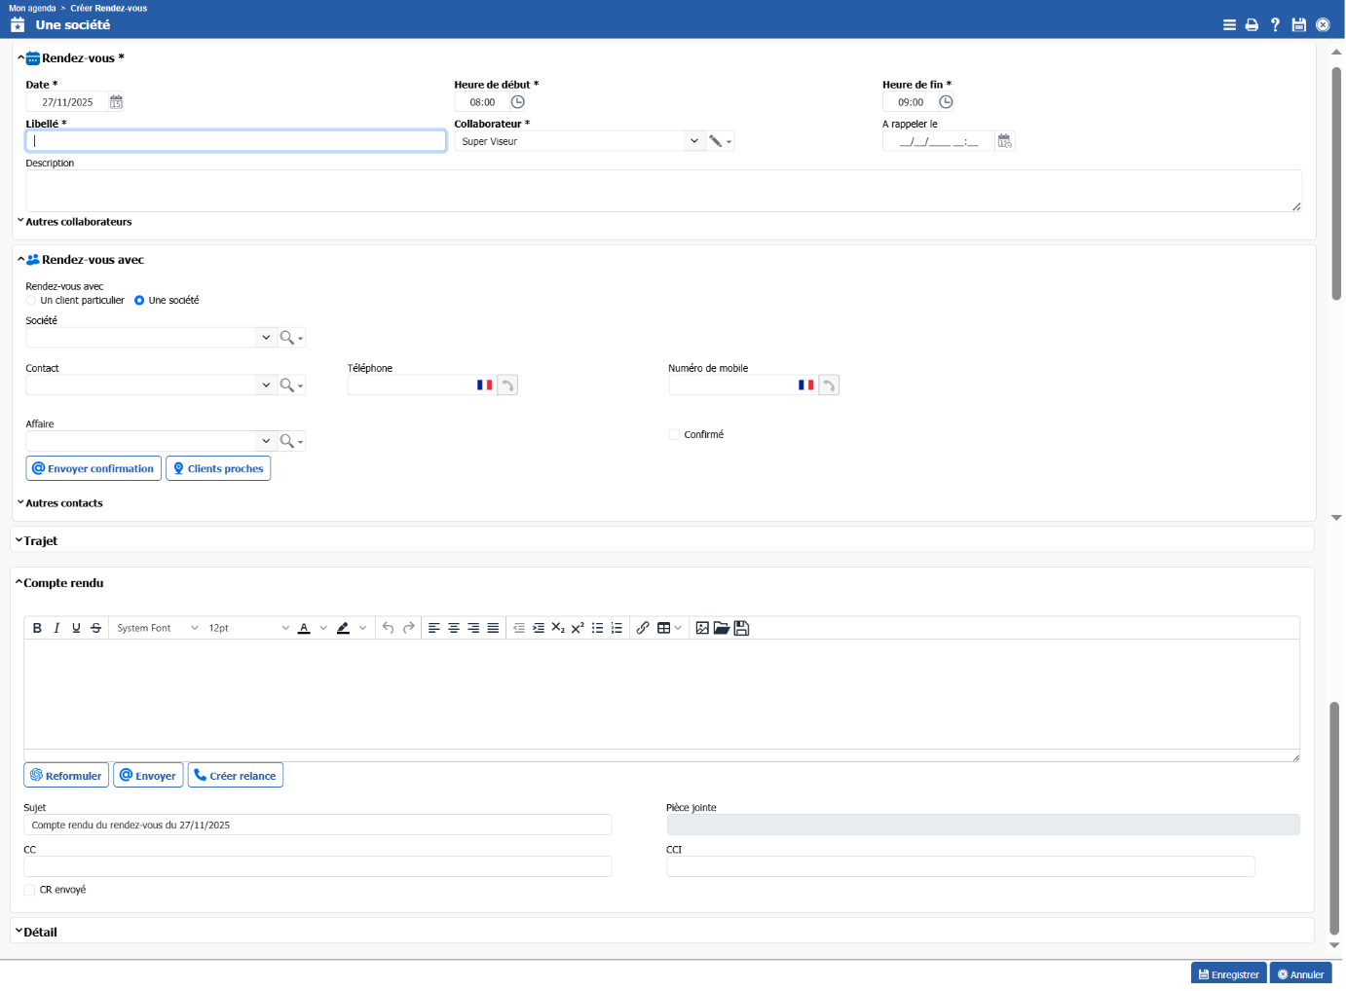Click the Enregistrer button

(1228, 974)
